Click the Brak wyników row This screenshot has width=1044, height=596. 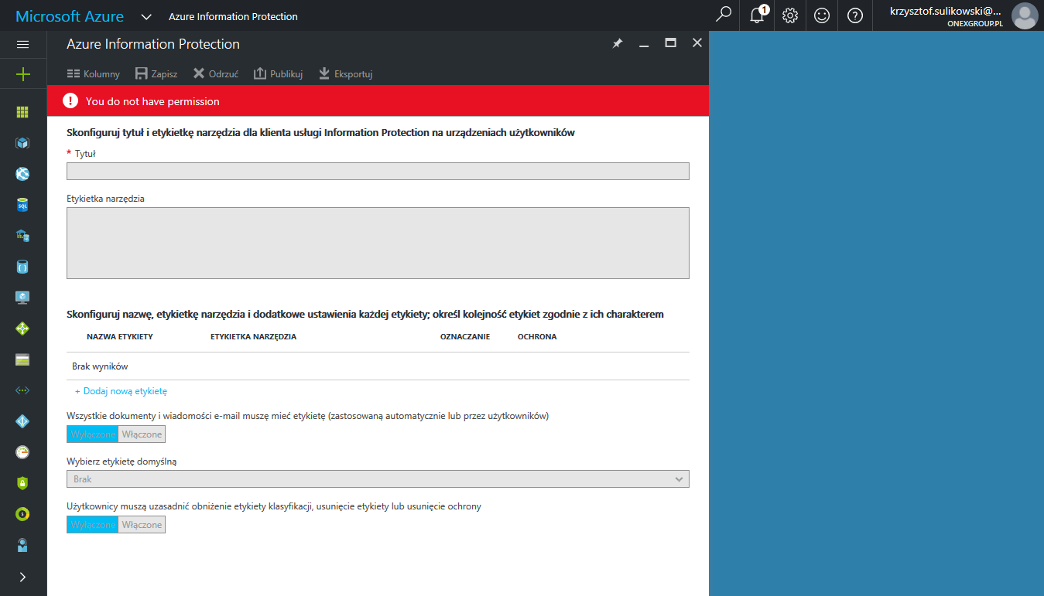378,366
